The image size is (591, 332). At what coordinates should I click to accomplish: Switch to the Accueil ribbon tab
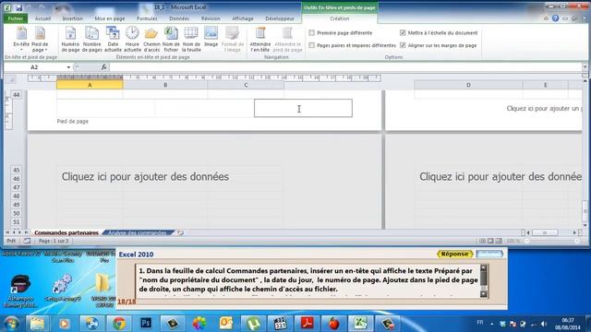[42, 18]
